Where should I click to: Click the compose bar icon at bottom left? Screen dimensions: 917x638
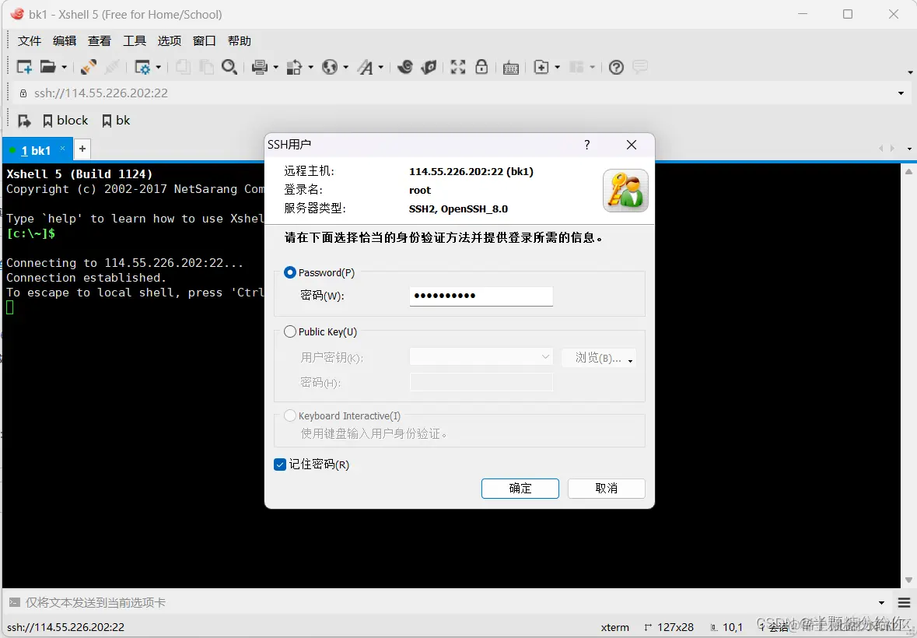[14, 602]
